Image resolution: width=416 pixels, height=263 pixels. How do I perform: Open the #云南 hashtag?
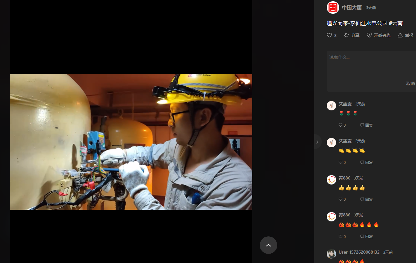point(396,23)
